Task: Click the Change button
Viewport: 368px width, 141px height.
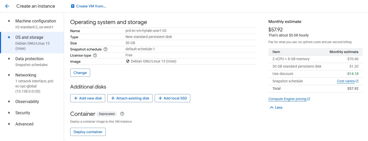Action: point(80,73)
